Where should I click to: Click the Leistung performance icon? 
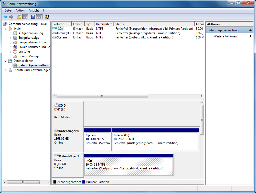point(15,52)
